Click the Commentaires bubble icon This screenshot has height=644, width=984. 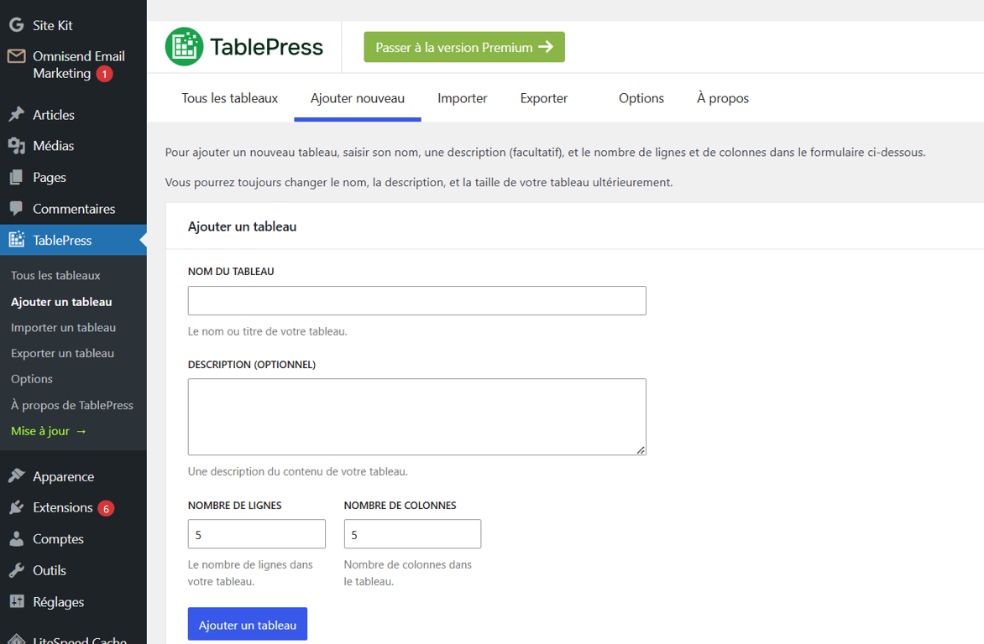[16, 208]
